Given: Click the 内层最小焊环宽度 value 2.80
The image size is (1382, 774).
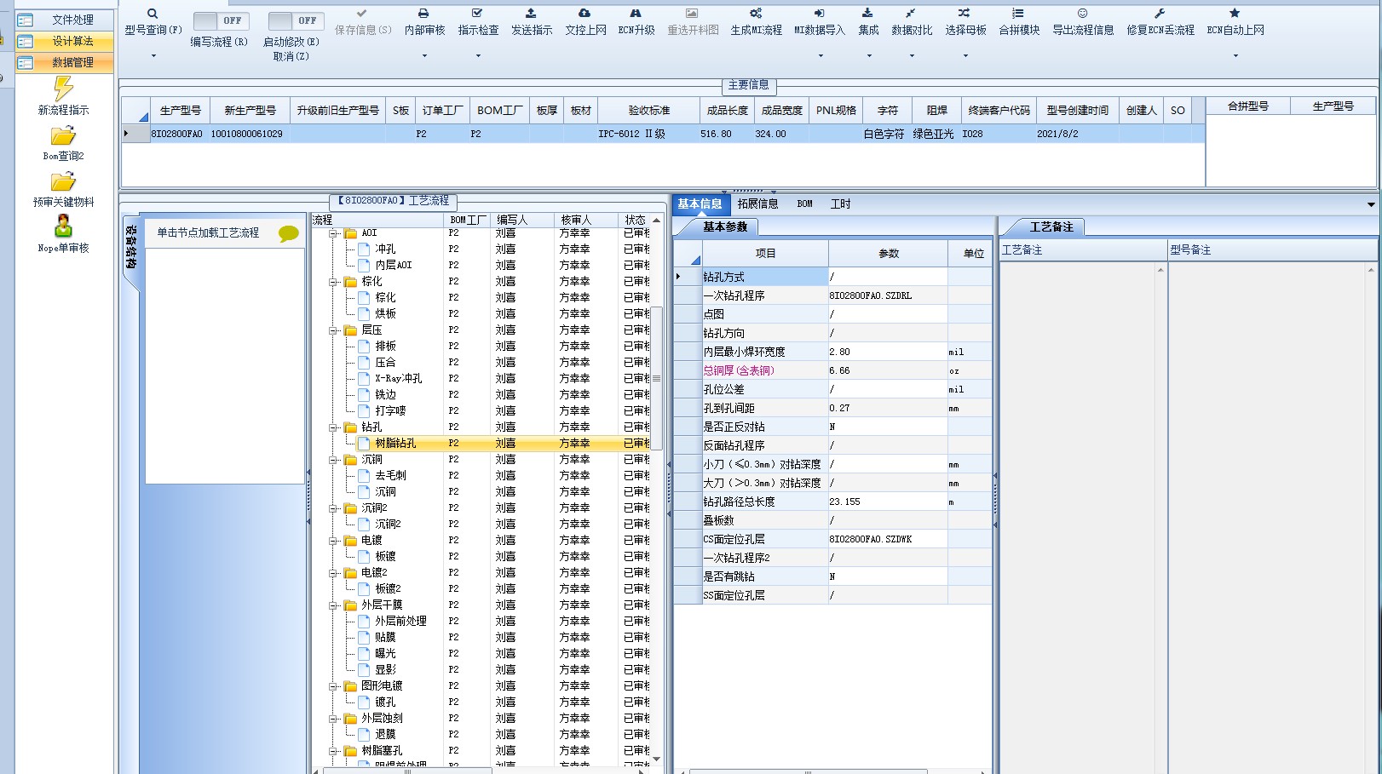Looking at the screenshot, I should point(887,352).
